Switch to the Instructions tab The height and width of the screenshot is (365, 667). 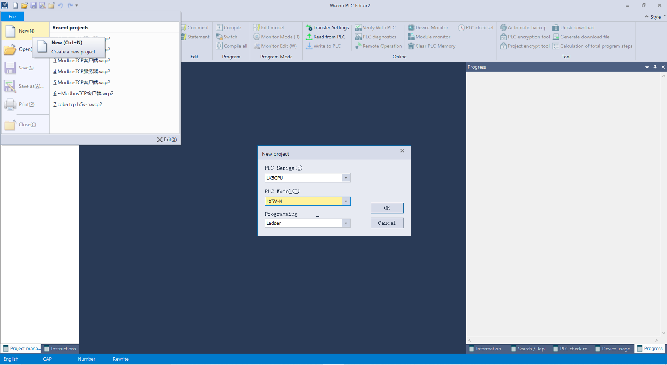[60, 349]
